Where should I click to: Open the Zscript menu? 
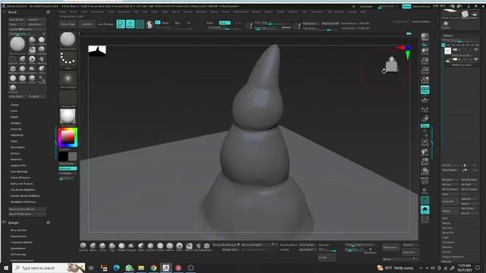tap(352, 12)
